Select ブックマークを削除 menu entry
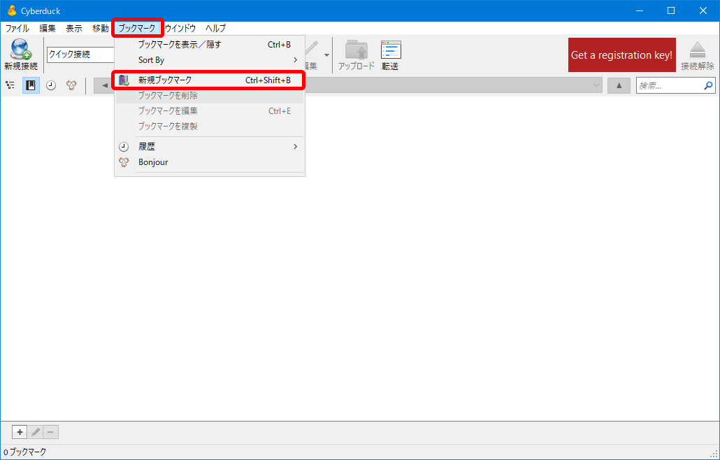Viewport: 720px width, 460px height. click(x=210, y=96)
